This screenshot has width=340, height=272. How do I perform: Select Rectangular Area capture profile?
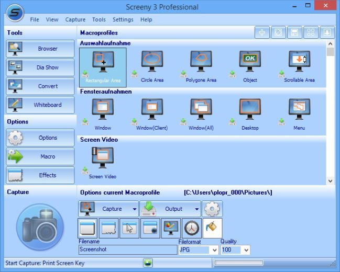point(103,67)
